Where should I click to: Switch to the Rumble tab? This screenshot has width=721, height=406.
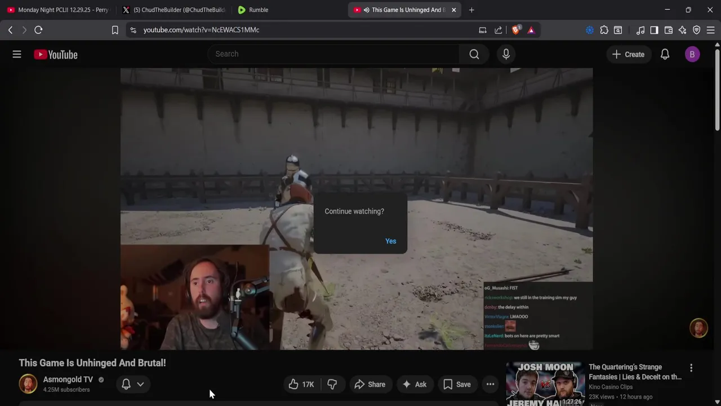tap(288, 10)
